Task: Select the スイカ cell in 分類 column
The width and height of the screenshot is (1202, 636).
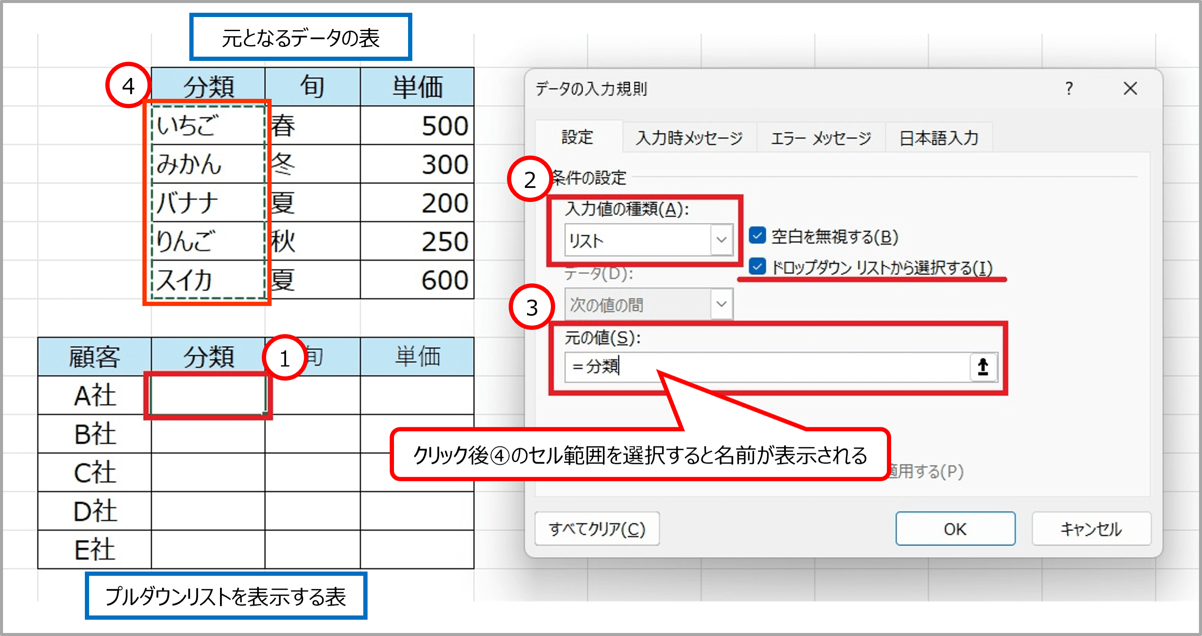Action: tap(208, 280)
